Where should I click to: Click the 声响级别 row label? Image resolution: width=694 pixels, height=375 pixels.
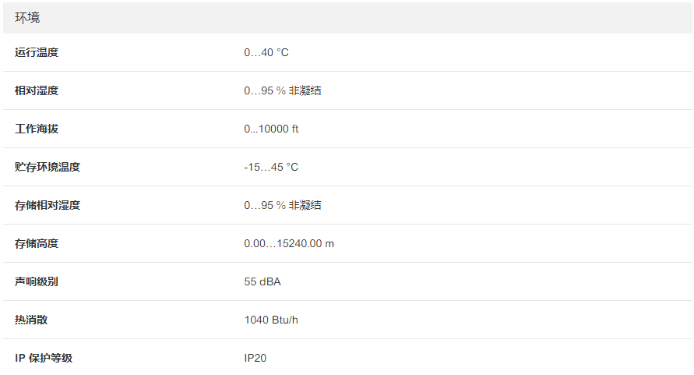click(37, 281)
